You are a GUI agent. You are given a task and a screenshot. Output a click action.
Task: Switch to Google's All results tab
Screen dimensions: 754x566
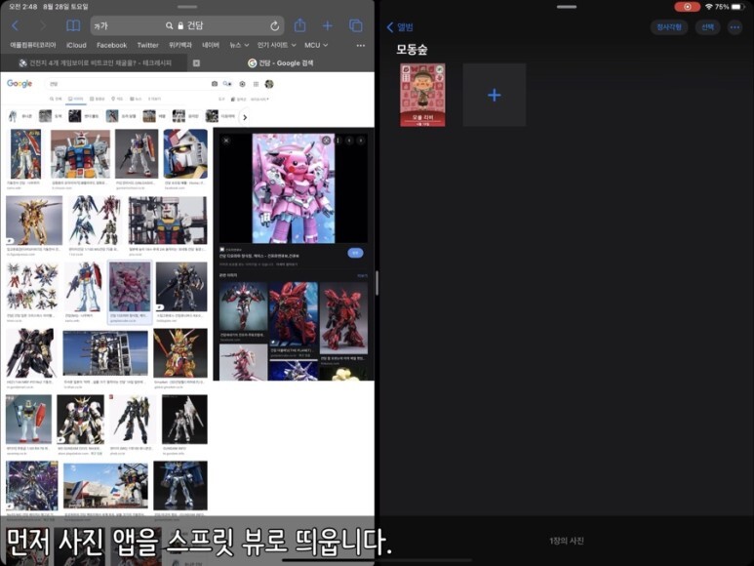(x=56, y=99)
